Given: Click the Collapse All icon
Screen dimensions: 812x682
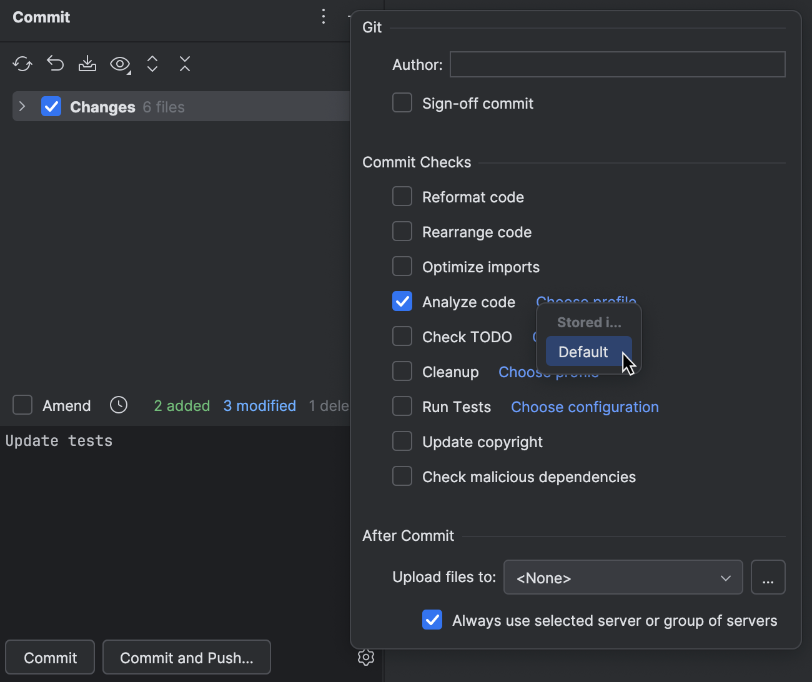Looking at the screenshot, I should 185,64.
